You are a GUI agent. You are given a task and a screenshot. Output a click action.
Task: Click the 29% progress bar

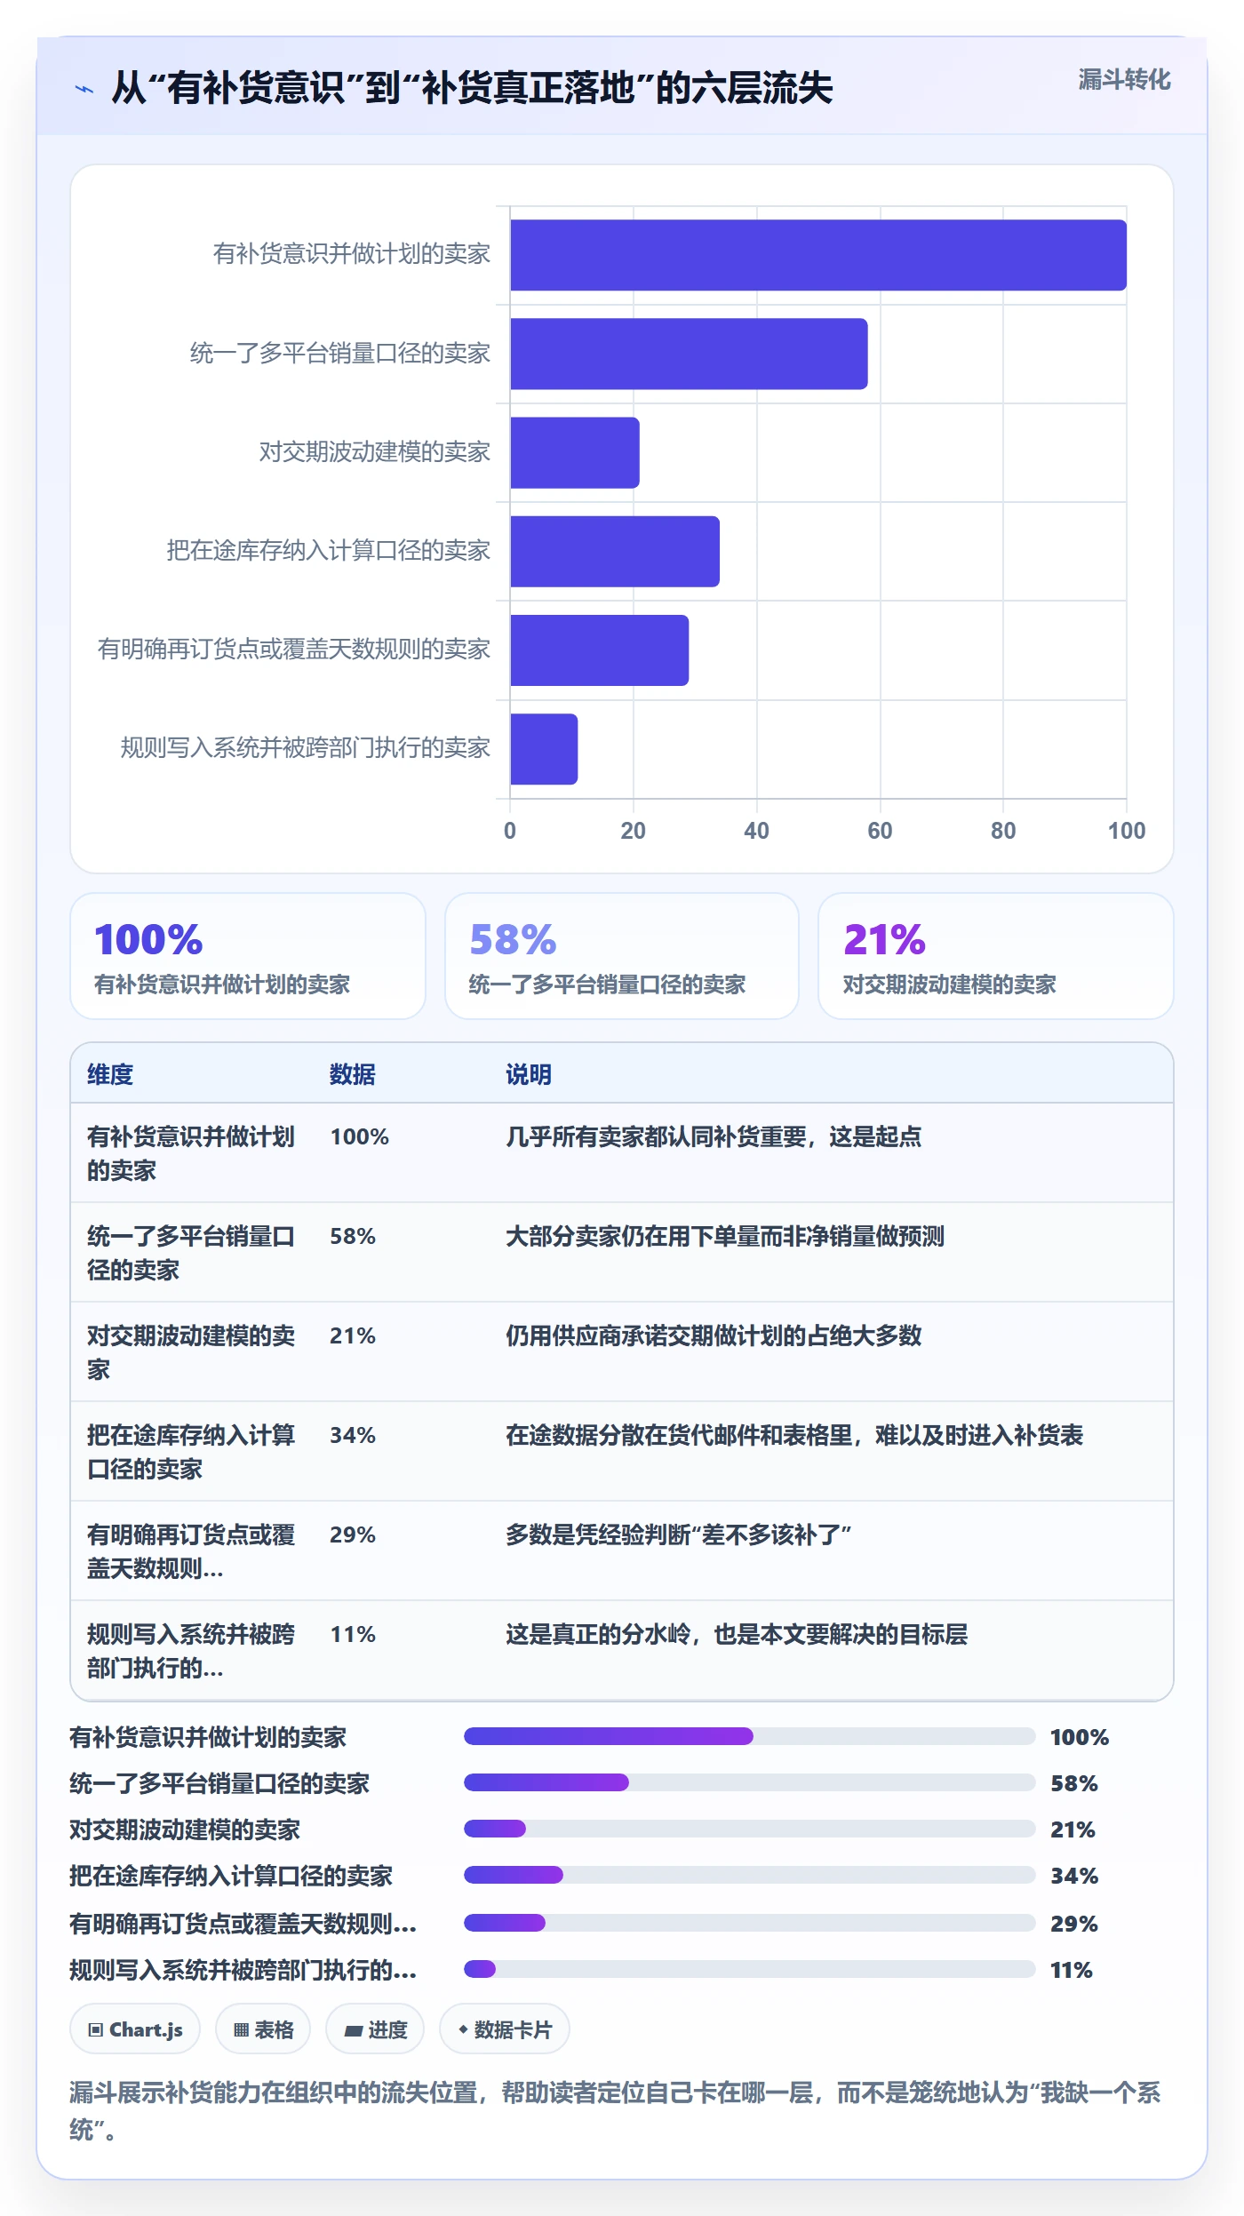[750, 1923]
